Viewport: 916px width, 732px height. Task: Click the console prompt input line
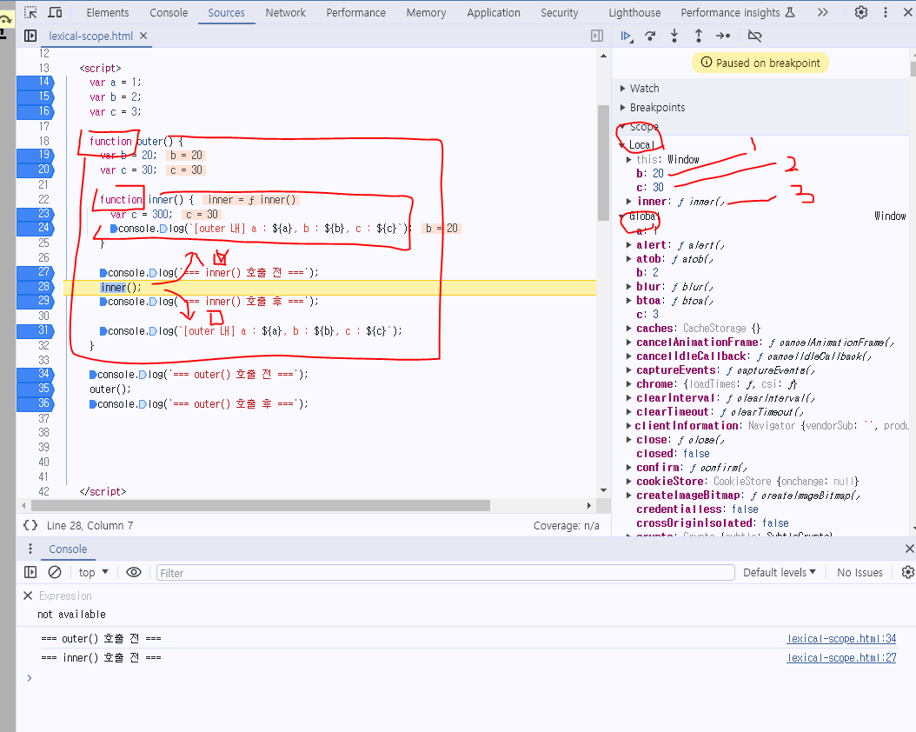point(468,678)
